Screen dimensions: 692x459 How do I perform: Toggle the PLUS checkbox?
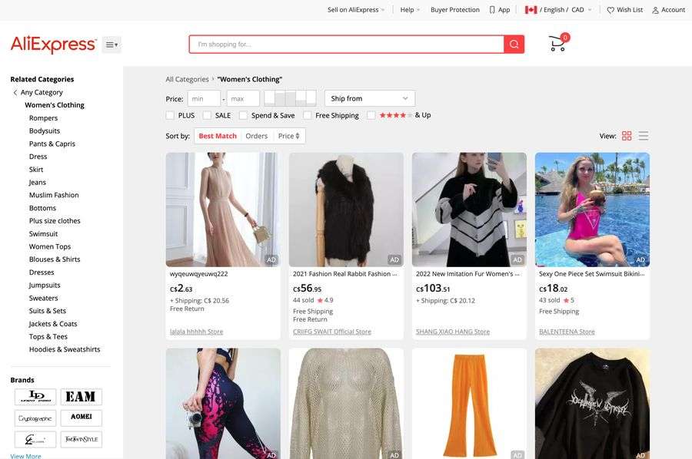[170, 115]
